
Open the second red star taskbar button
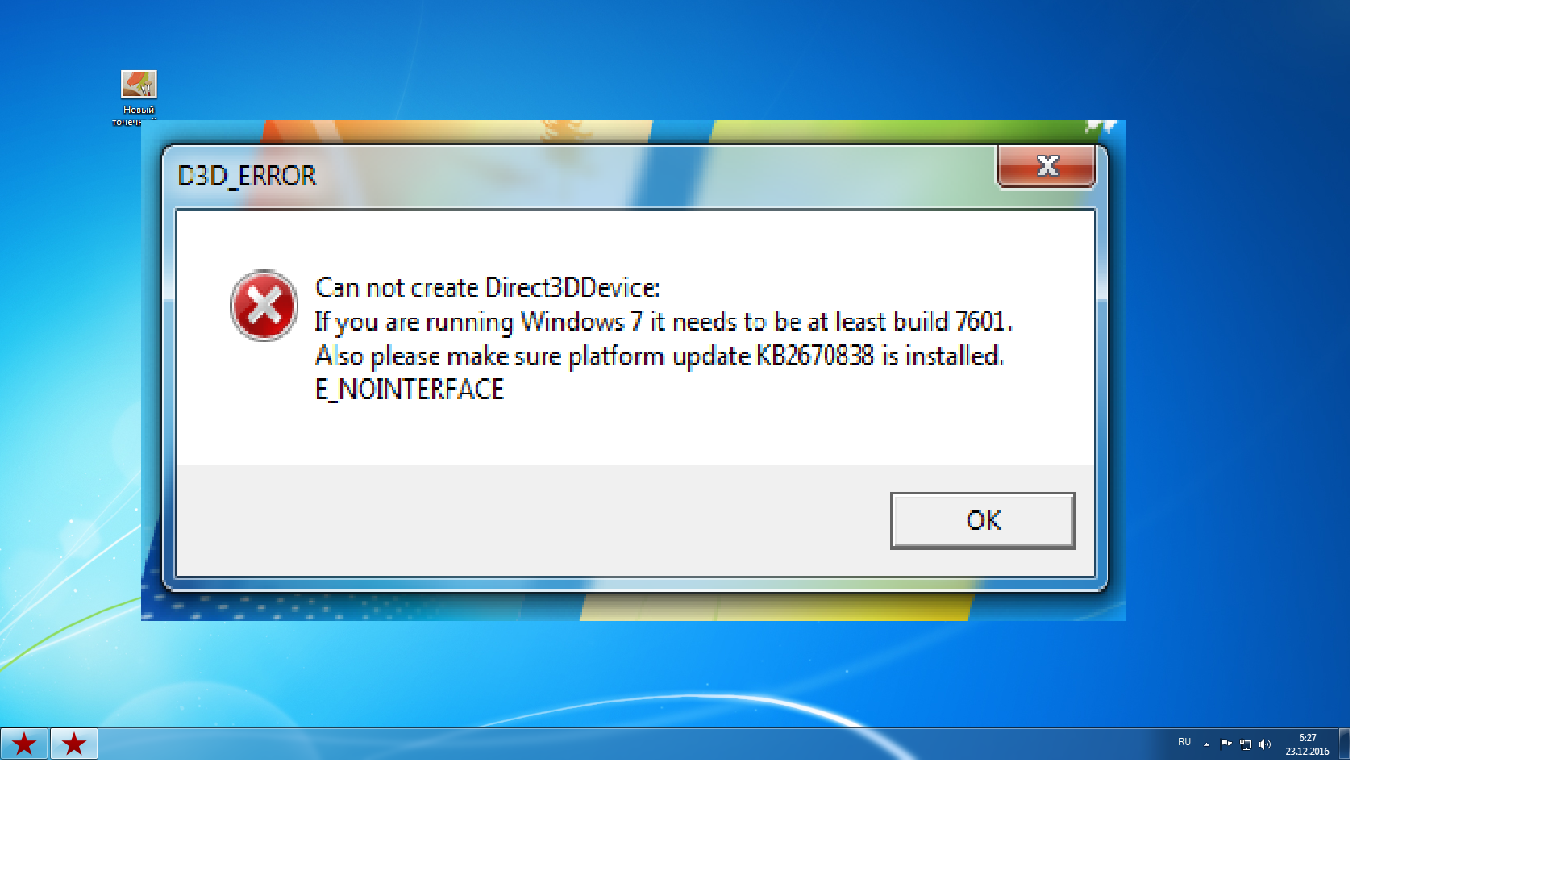(74, 744)
